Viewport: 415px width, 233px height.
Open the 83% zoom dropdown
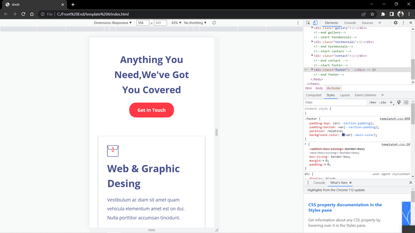tap(176, 23)
